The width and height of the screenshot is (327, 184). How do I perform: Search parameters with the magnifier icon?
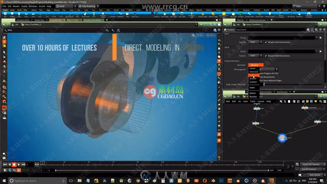point(316,30)
